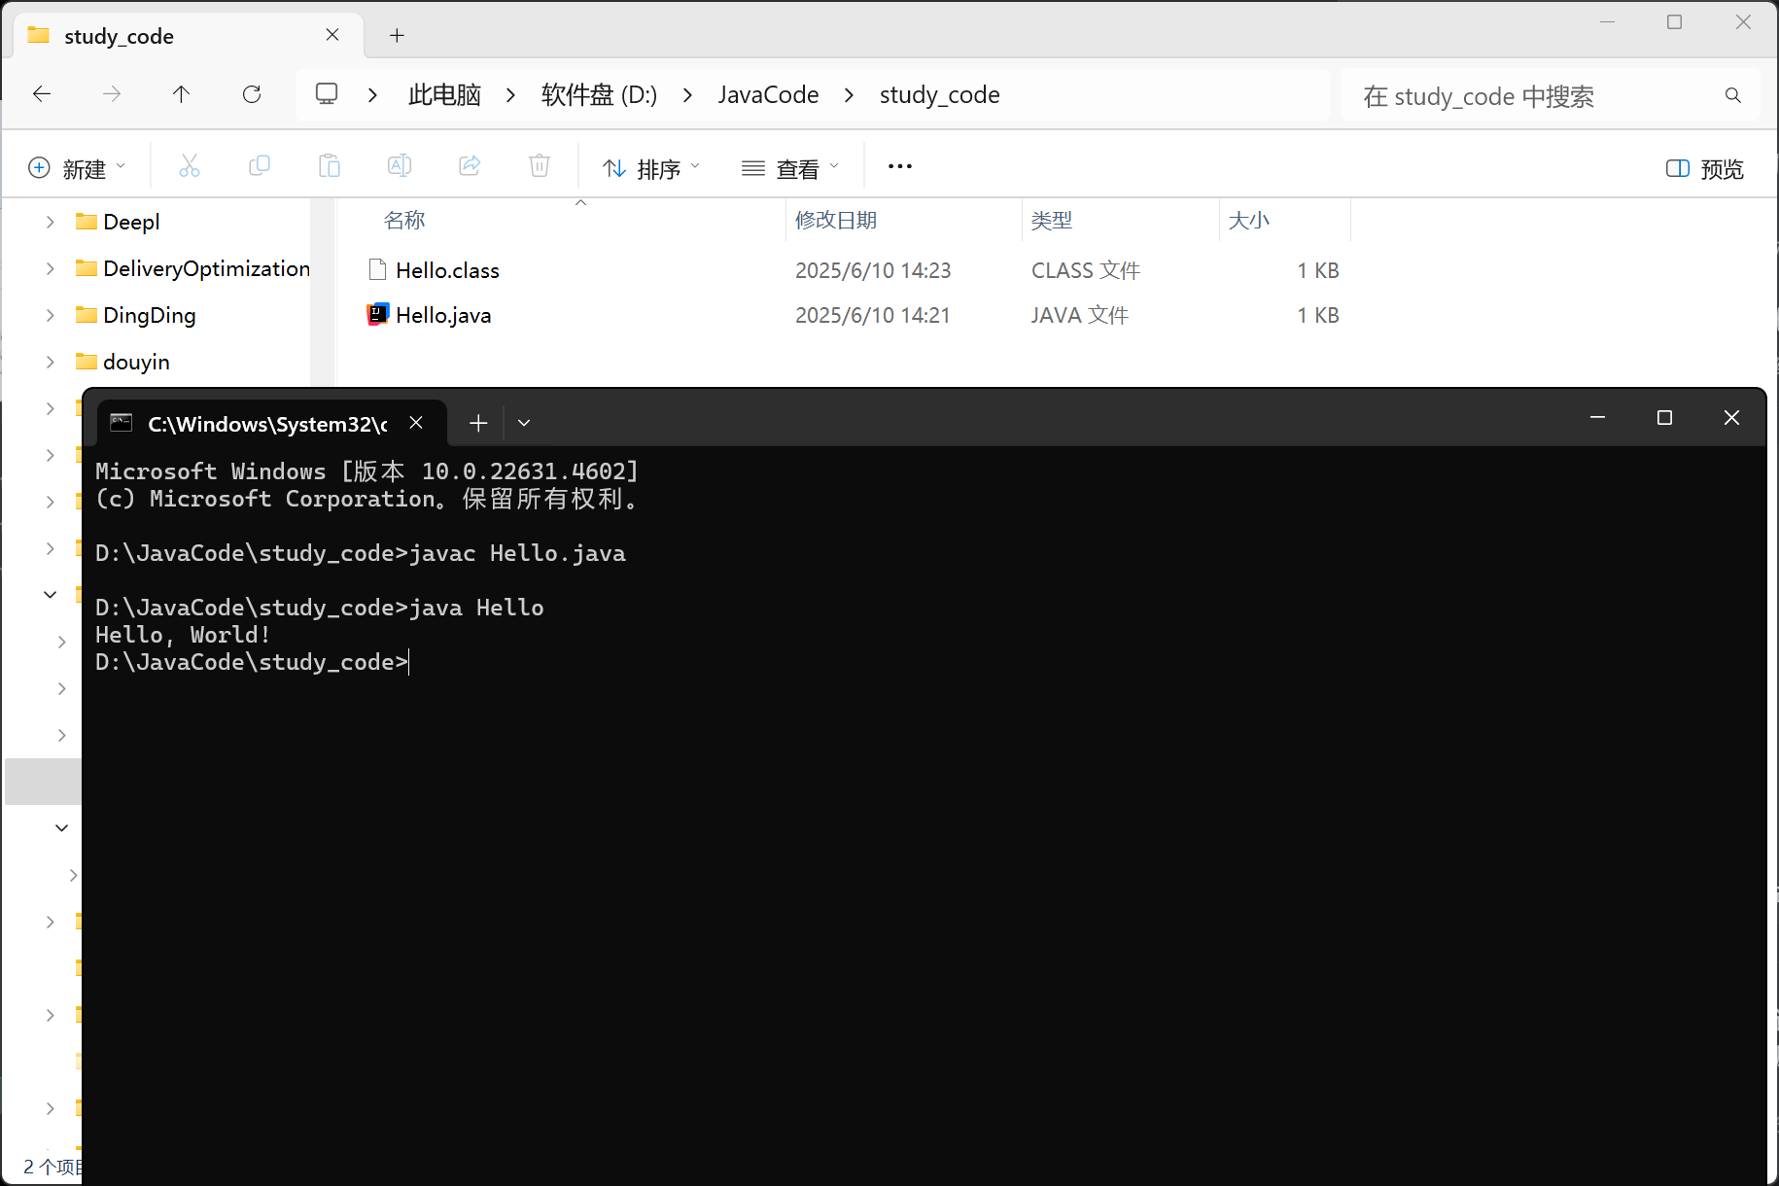Click the Delete trash icon
The height and width of the screenshot is (1186, 1779).
tap(540, 166)
